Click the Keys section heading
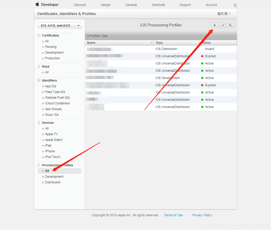 click(45, 67)
